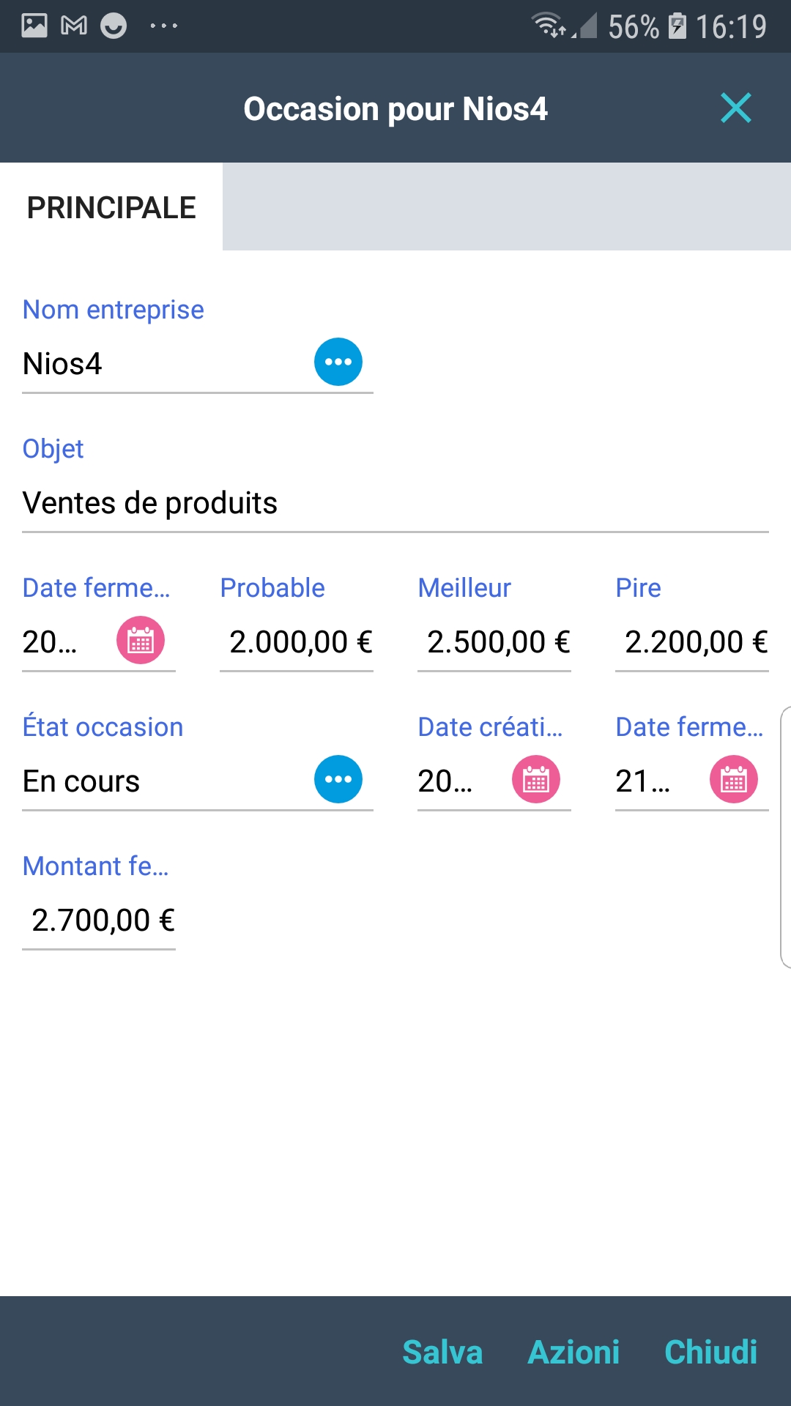Open the État occasion lookup dots button
Image resolution: width=791 pixels, height=1406 pixels.
[x=338, y=779]
